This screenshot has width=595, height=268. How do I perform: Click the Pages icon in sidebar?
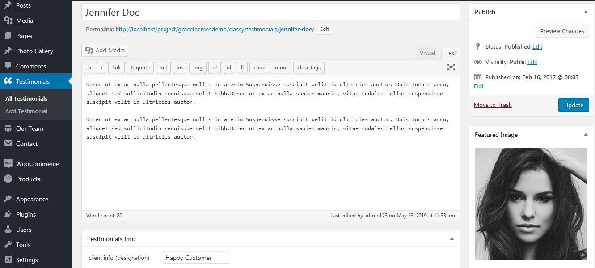coord(8,36)
